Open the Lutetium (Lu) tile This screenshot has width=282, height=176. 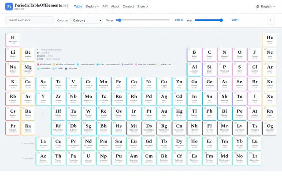(255, 144)
